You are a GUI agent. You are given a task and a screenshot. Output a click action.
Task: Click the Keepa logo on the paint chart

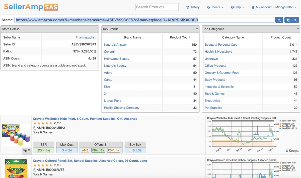point(292,151)
